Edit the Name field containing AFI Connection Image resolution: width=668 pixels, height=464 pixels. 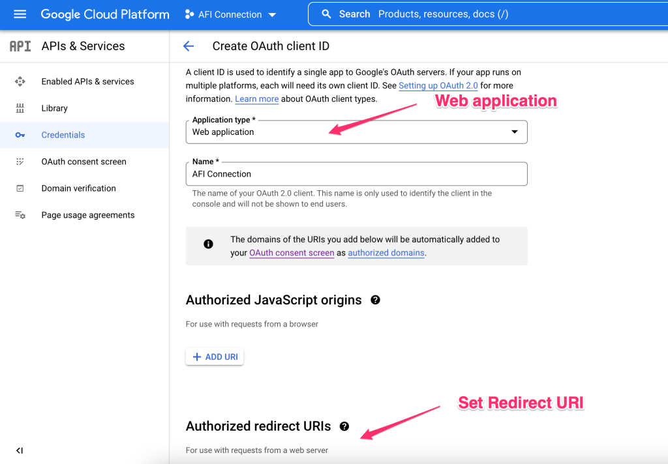coord(356,173)
